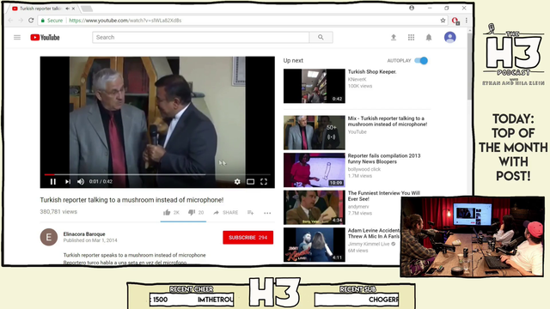Open the Chrome profile person icon
Screen dimensions: 550x309
[412, 8]
